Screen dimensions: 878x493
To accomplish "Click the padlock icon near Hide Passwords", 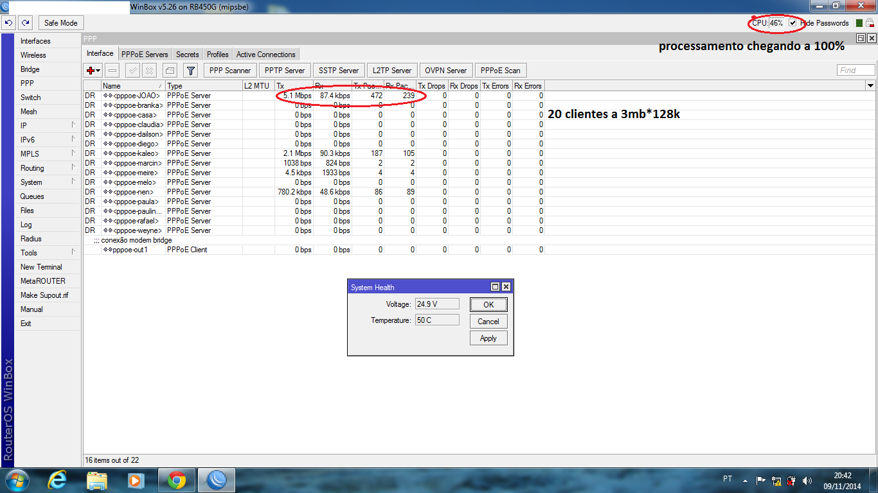I will coord(870,23).
